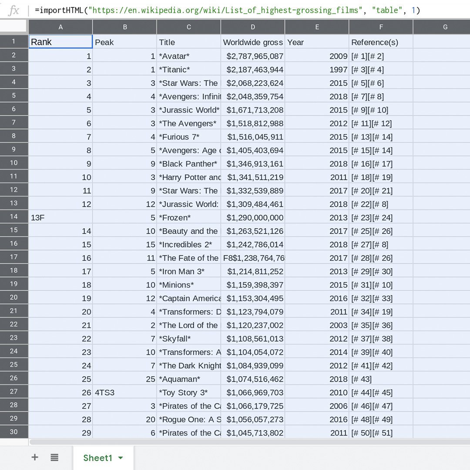Click the 13F rank cell
Screen dimensions: 470x470
coord(60,217)
